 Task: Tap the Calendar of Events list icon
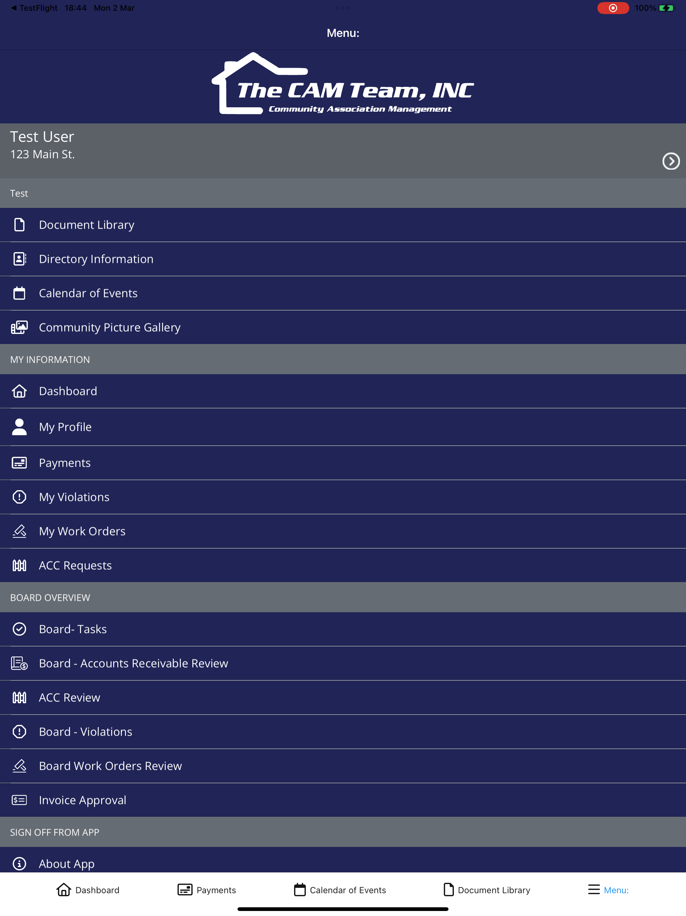point(19,293)
